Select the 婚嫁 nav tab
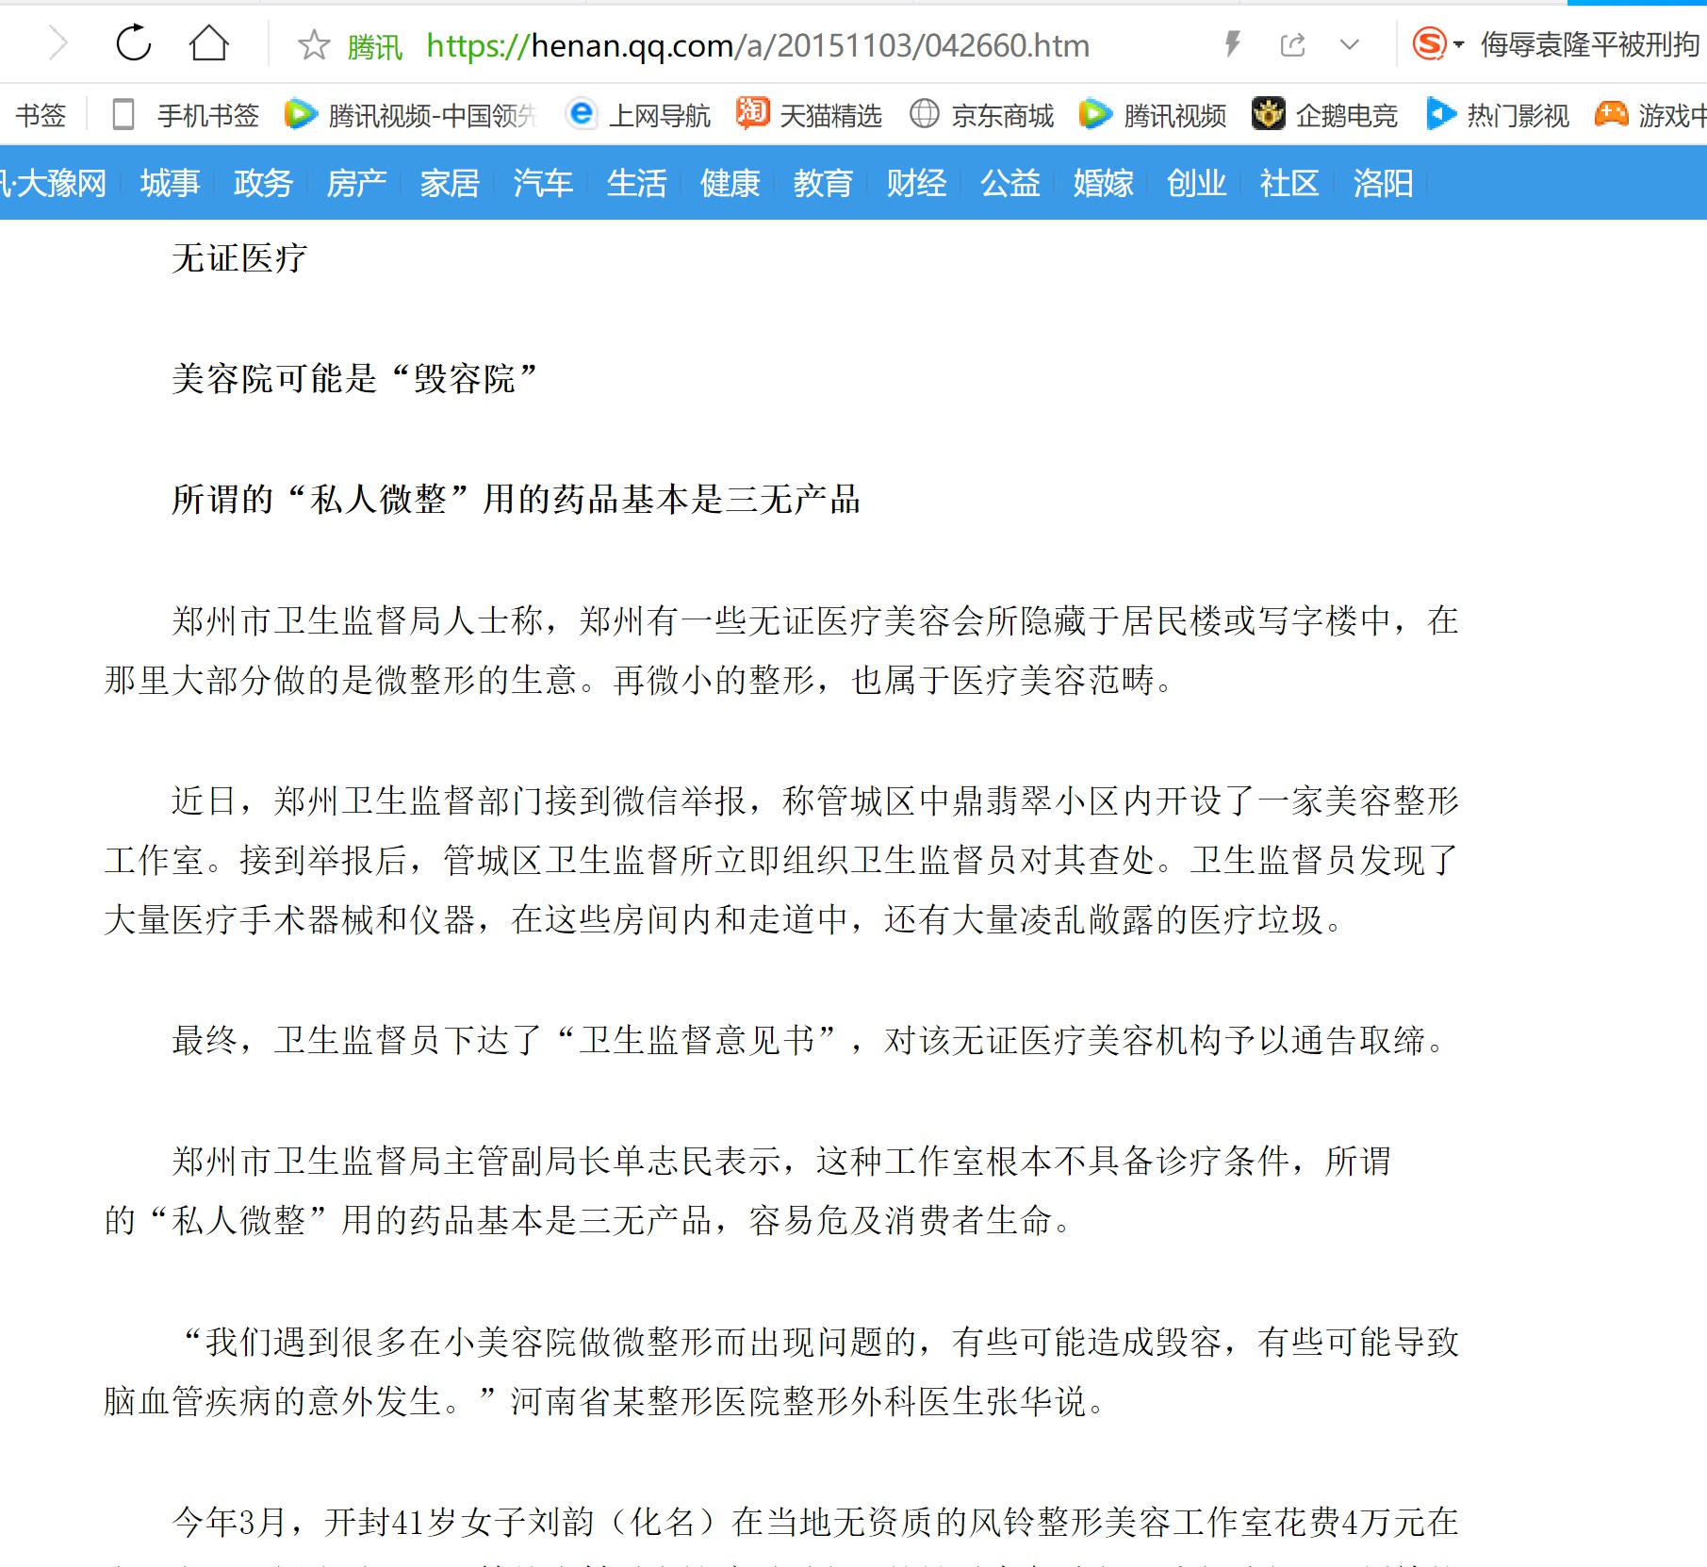The height and width of the screenshot is (1567, 1707). point(1103,183)
